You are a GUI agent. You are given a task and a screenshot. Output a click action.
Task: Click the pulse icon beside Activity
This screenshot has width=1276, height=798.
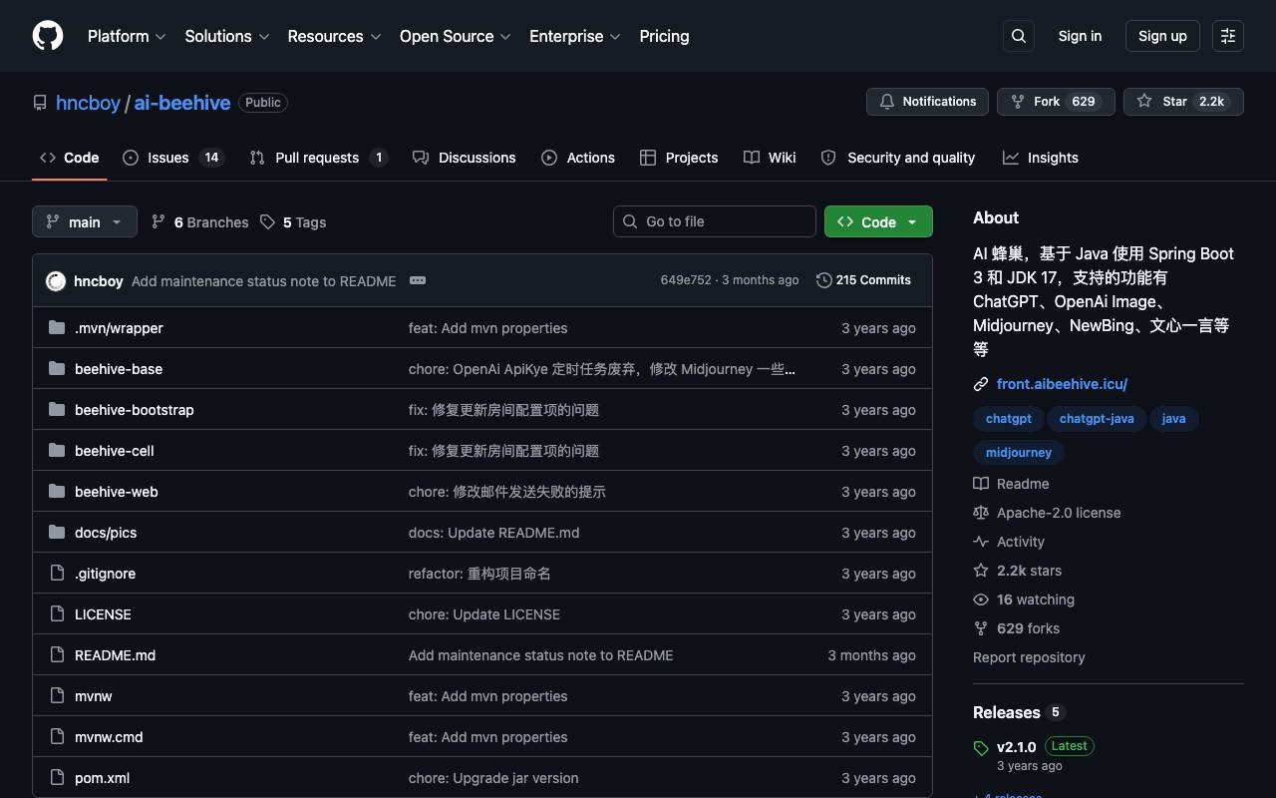coord(981,542)
